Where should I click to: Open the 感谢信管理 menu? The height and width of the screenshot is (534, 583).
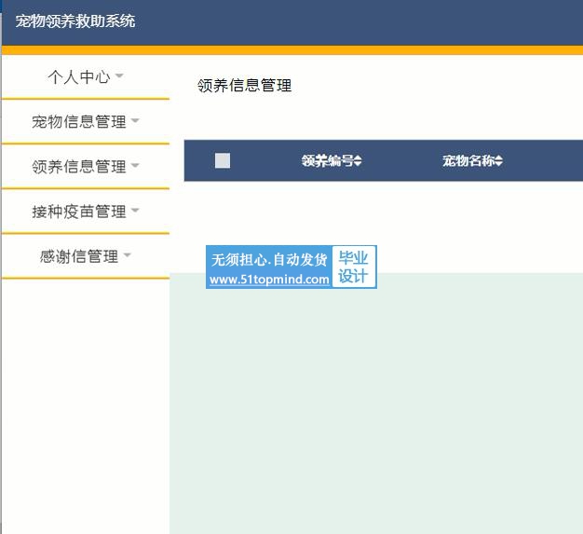click(85, 256)
